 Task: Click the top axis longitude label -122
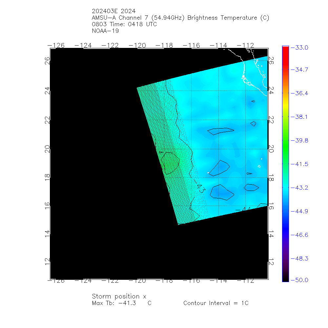[x=110, y=45]
